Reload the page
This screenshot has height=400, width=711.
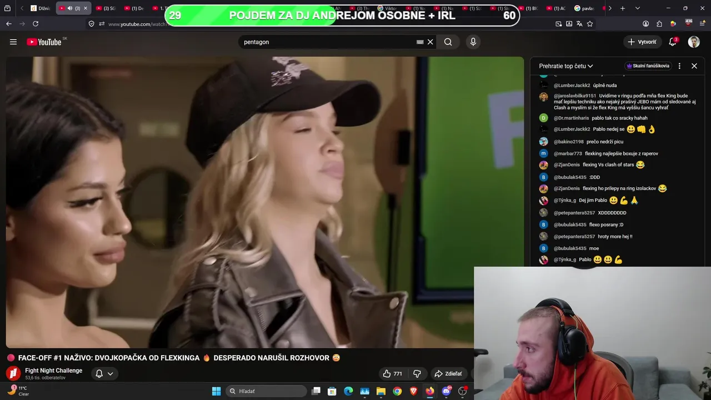click(36, 24)
